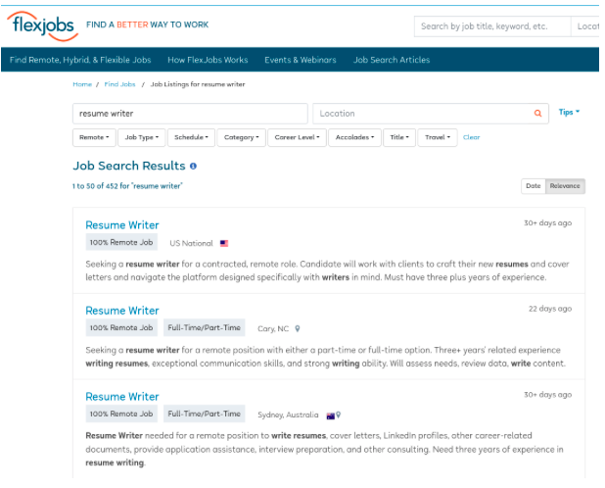
Task: Click the 'Job Search Results' heading
Action: tap(129, 166)
